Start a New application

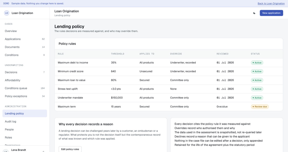click(271, 13)
